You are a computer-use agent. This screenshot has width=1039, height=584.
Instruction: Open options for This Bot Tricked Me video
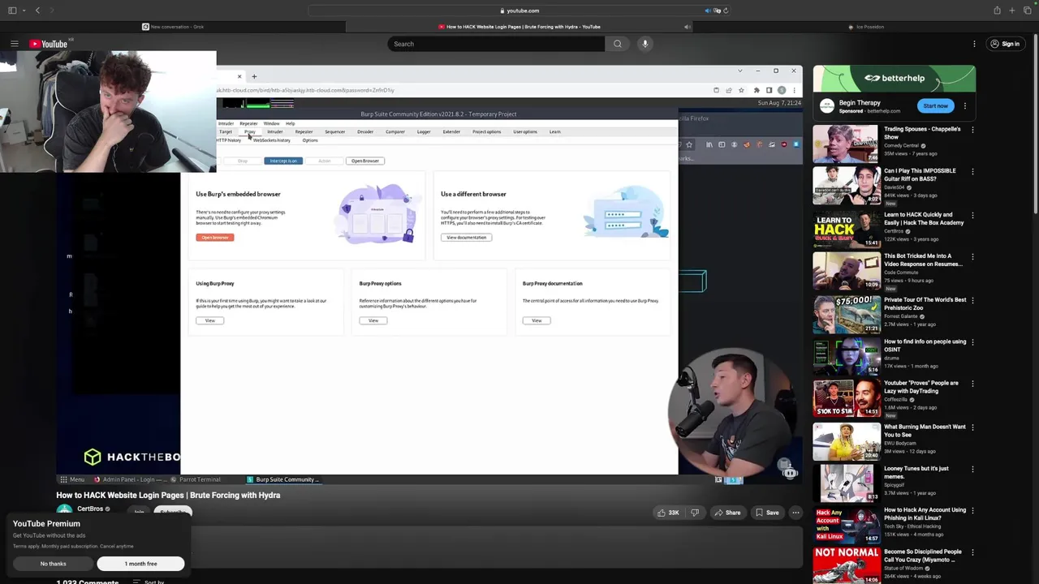[x=972, y=257]
